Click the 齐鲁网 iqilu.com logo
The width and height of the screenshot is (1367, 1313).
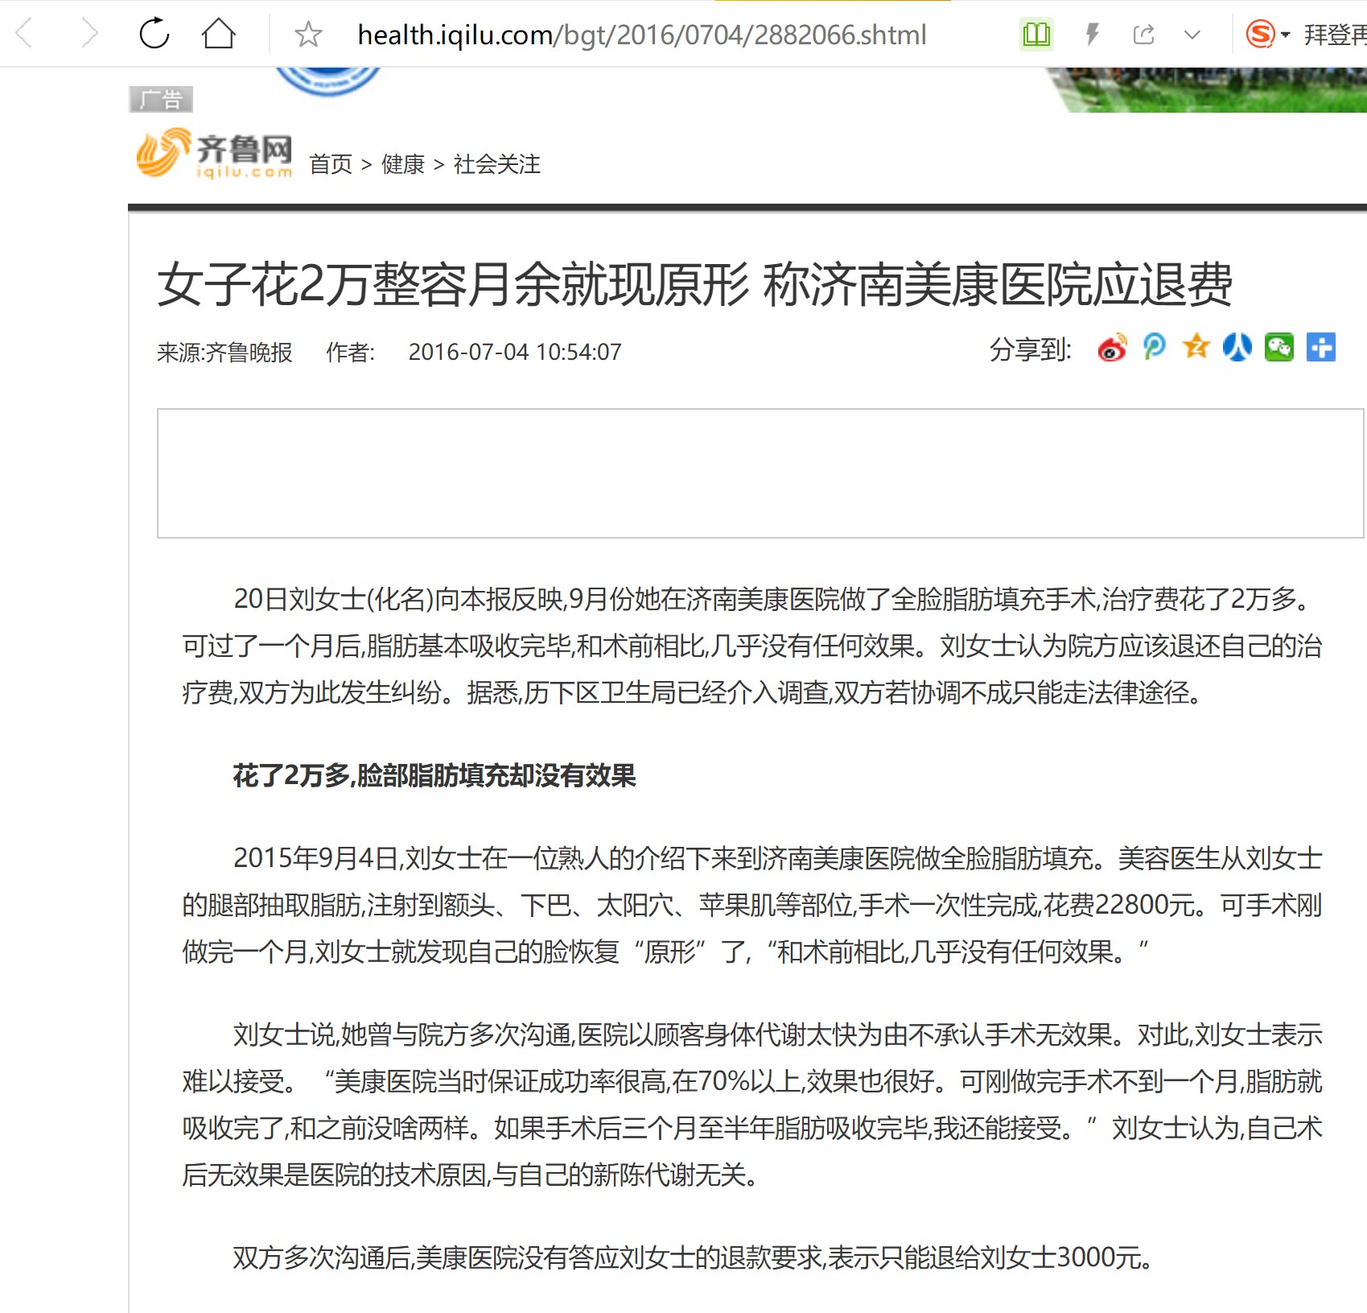click(215, 153)
